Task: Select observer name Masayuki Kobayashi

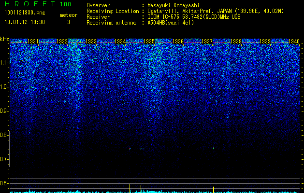Action: 174,5
